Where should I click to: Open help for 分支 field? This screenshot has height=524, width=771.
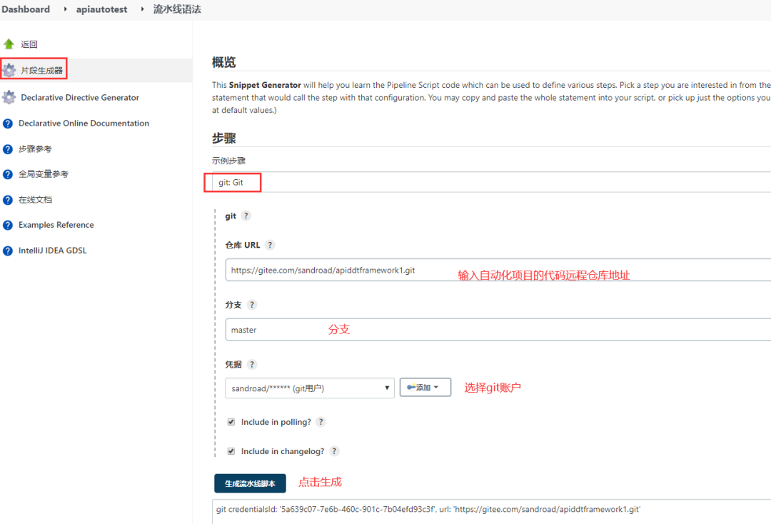click(252, 305)
